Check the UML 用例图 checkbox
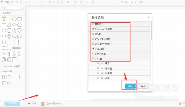185x107 pixels. coord(98,68)
